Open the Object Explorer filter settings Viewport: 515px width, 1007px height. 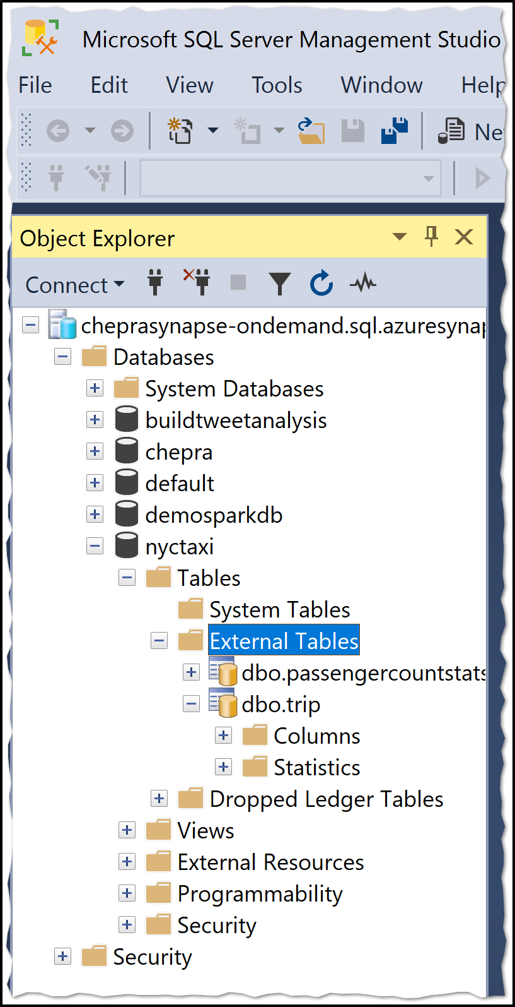point(280,283)
